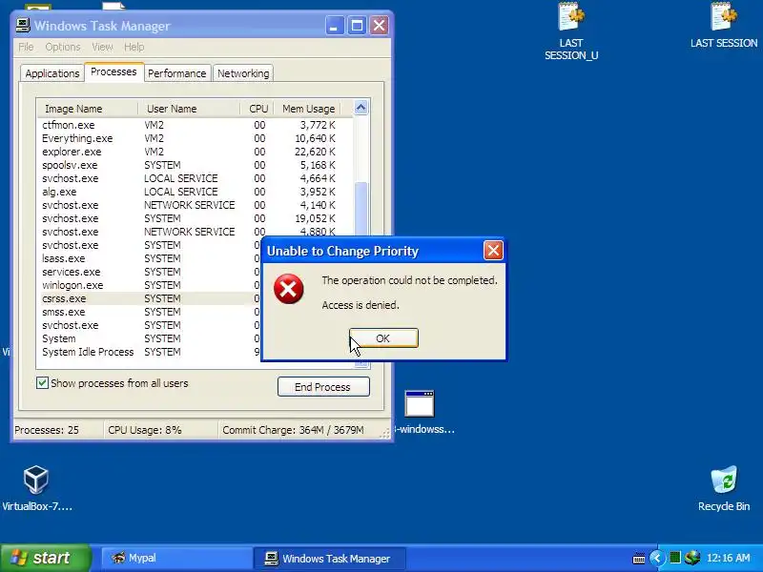Image resolution: width=763 pixels, height=572 pixels.
Task: Open the Help menu
Action: pyautogui.click(x=134, y=47)
